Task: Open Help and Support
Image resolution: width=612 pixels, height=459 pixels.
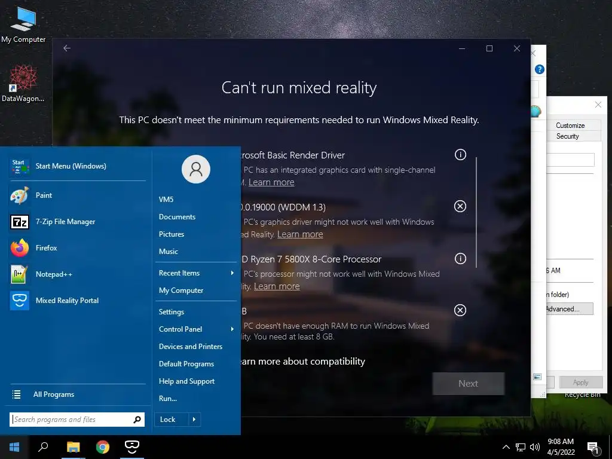Action: [x=196, y=381]
